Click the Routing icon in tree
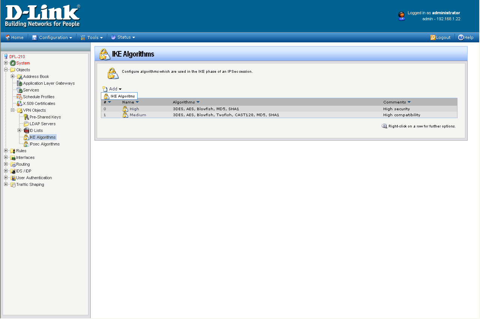This screenshot has height=319, width=480. click(13, 164)
